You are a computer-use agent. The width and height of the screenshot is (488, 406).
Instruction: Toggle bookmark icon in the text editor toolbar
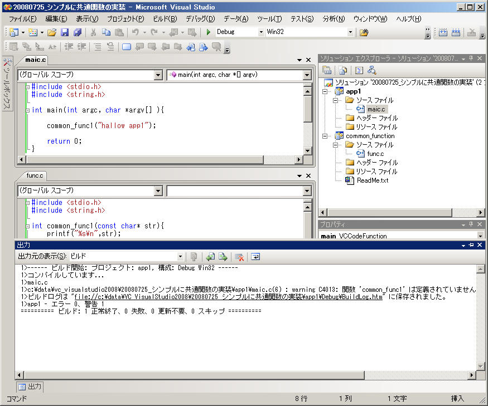[x=126, y=47]
